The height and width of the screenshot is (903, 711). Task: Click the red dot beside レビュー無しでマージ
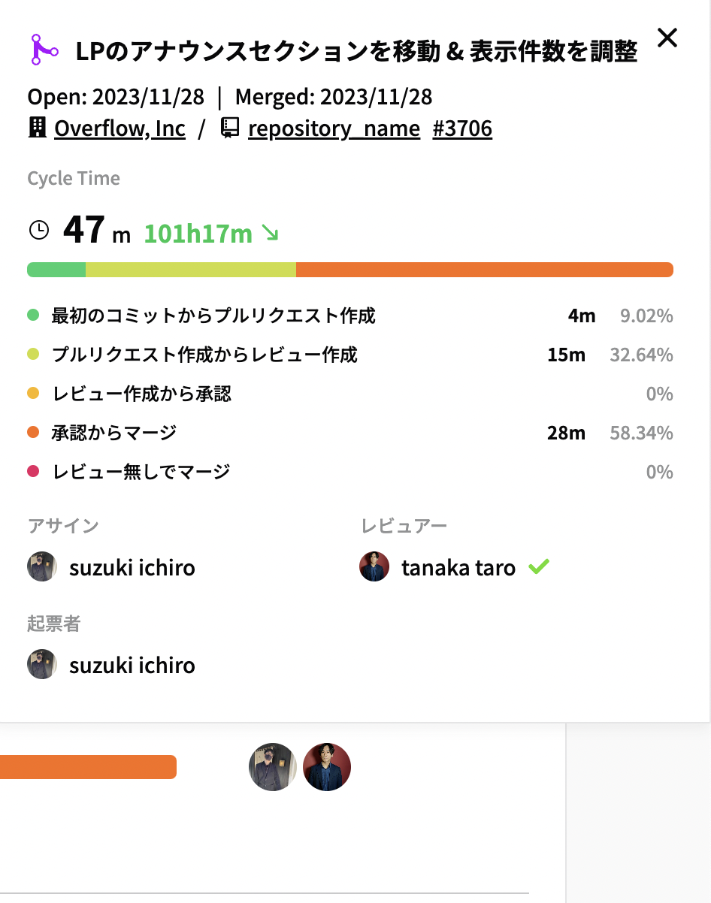click(33, 472)
